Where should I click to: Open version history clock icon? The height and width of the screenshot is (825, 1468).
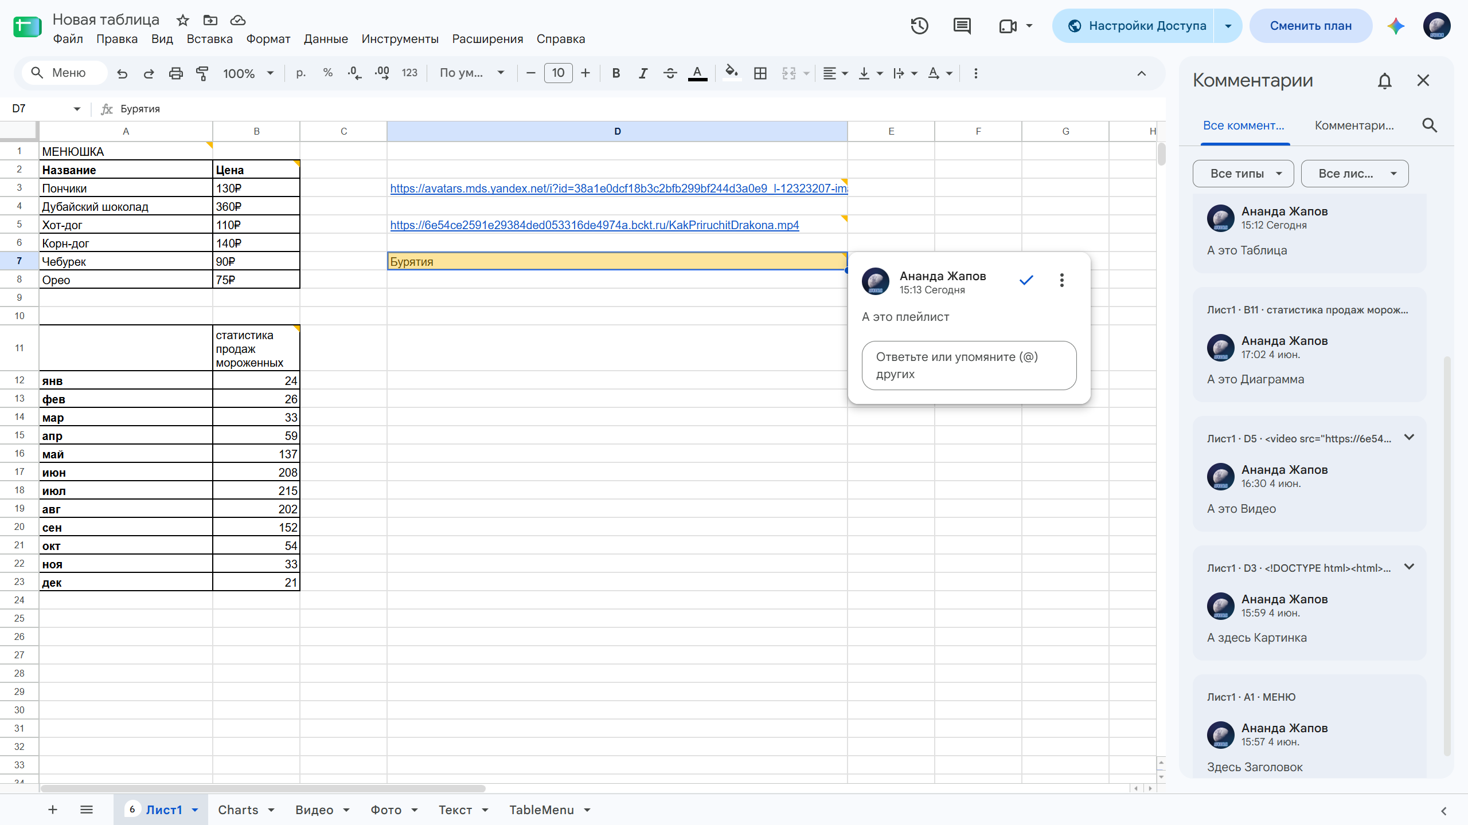pos(919,26)
